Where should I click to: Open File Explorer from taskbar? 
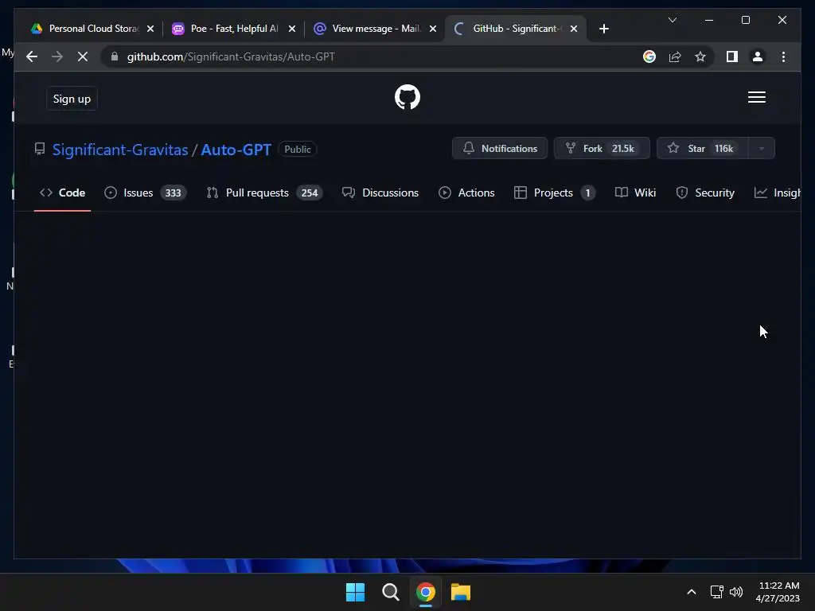tap(461, 592)
